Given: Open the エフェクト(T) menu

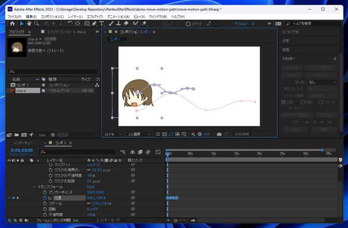Looking at the screenshot, I should tap(95, 16).
